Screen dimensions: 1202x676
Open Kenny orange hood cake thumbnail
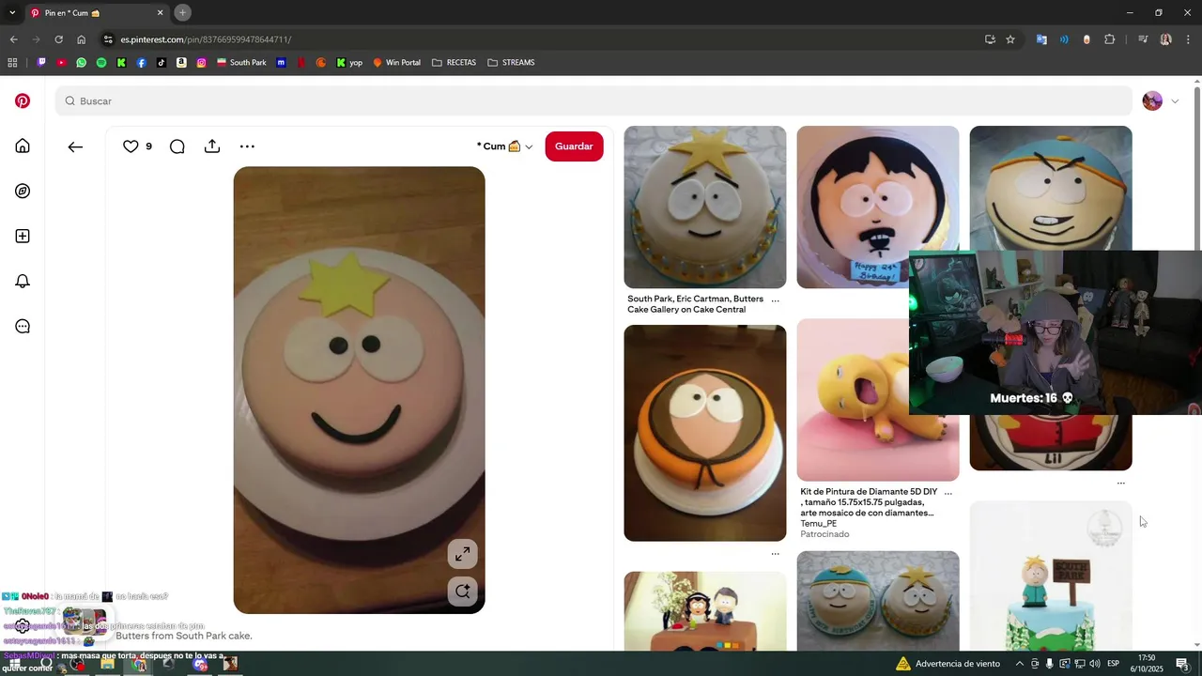pos(705,433)
